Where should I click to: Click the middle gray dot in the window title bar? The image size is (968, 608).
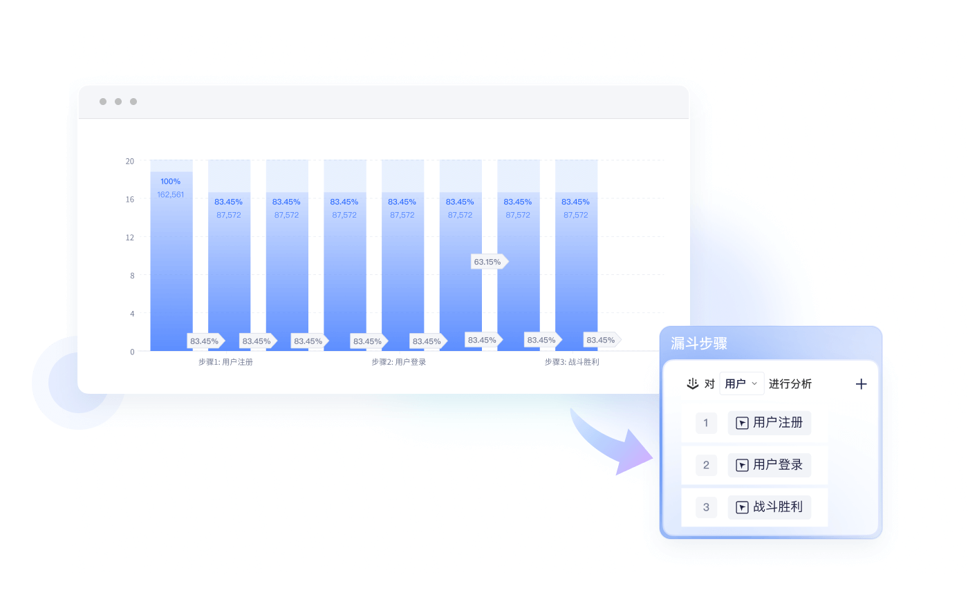(118, 102)
